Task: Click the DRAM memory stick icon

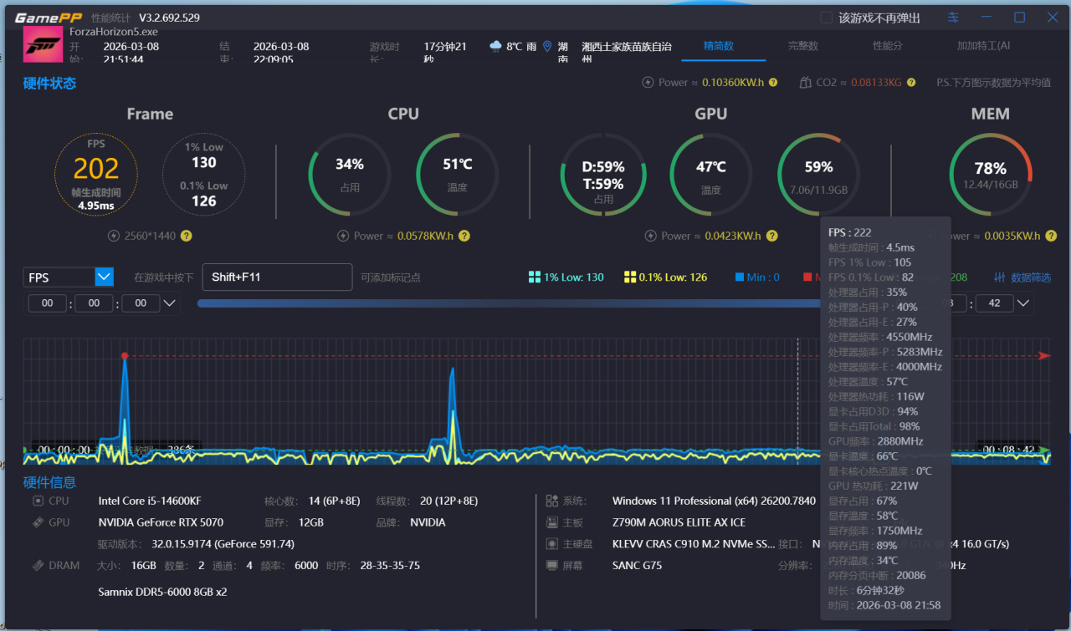Action: [x=38, y=566]
